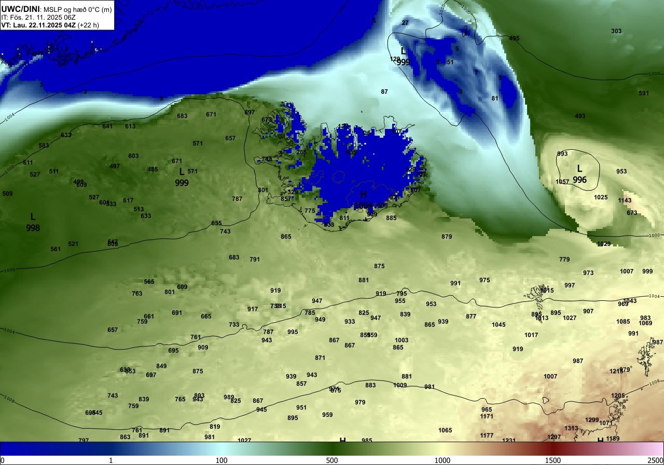Click the '0' tick on the colour scale

pos(3,460)
